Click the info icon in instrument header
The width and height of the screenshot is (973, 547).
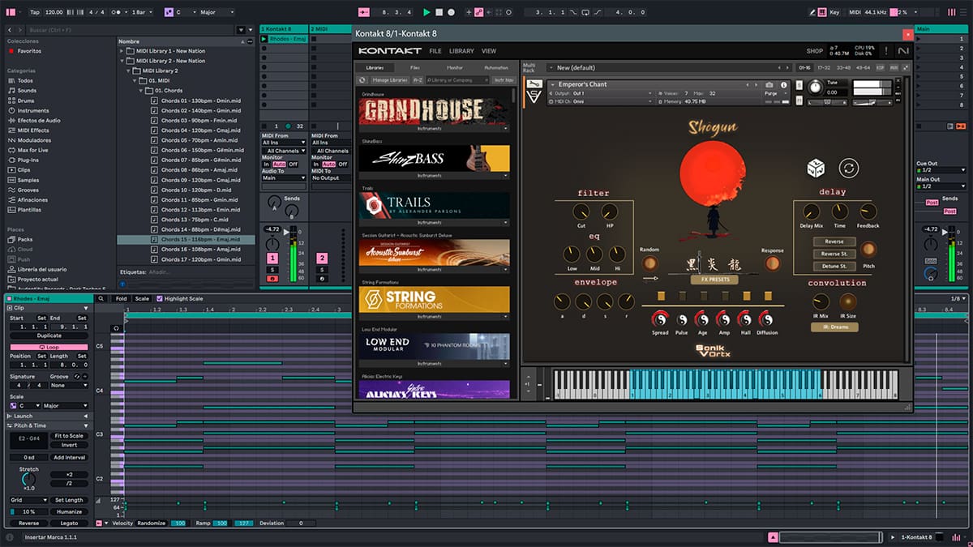[x=784, y=84]
